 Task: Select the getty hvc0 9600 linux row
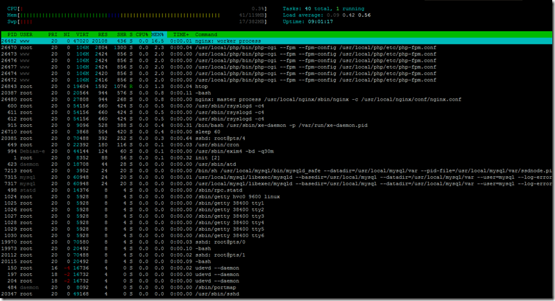[276, 197]
